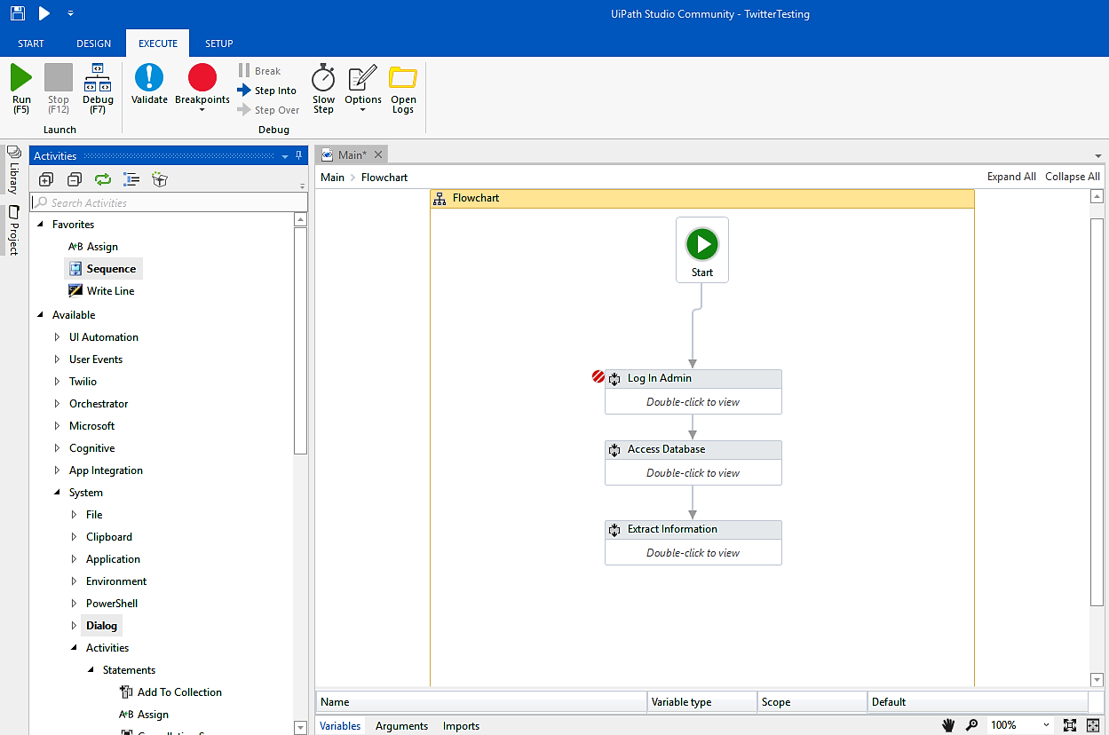The width and height of the screenshot is (1109, 735).
Task: Click Expand All in the designer
Action: pyautogui.click(x=1011, y=177)
